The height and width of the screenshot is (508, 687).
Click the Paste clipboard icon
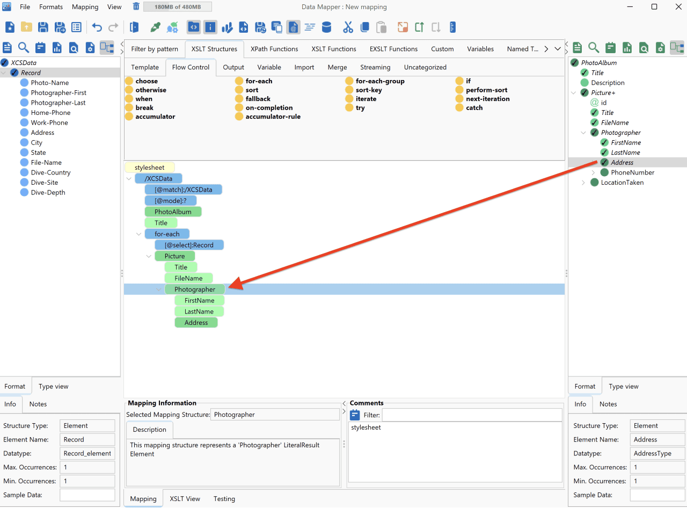click(x=381, y=27)
